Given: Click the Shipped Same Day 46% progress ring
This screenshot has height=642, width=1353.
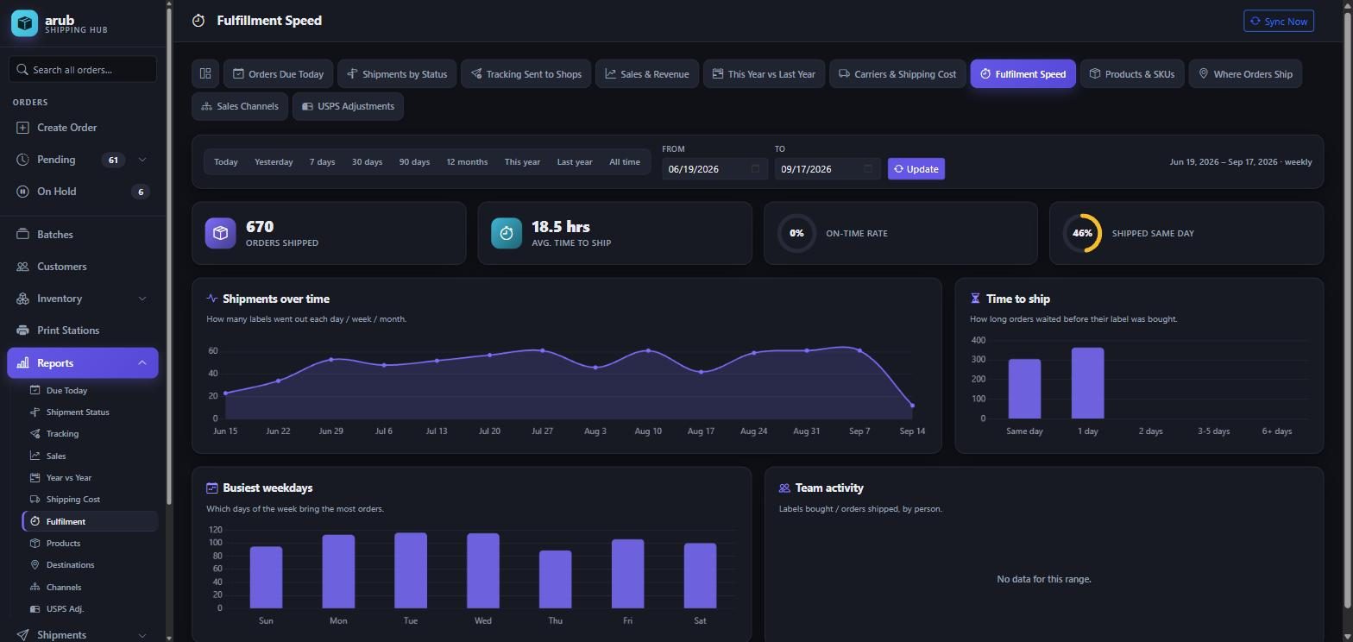Looking at the screenshot, I should pos(1082,233).
